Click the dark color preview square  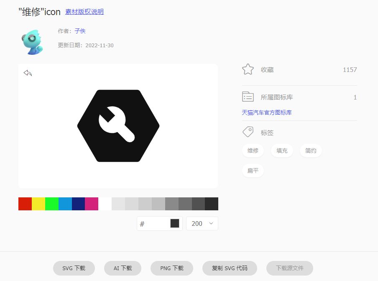click(175, 223)
